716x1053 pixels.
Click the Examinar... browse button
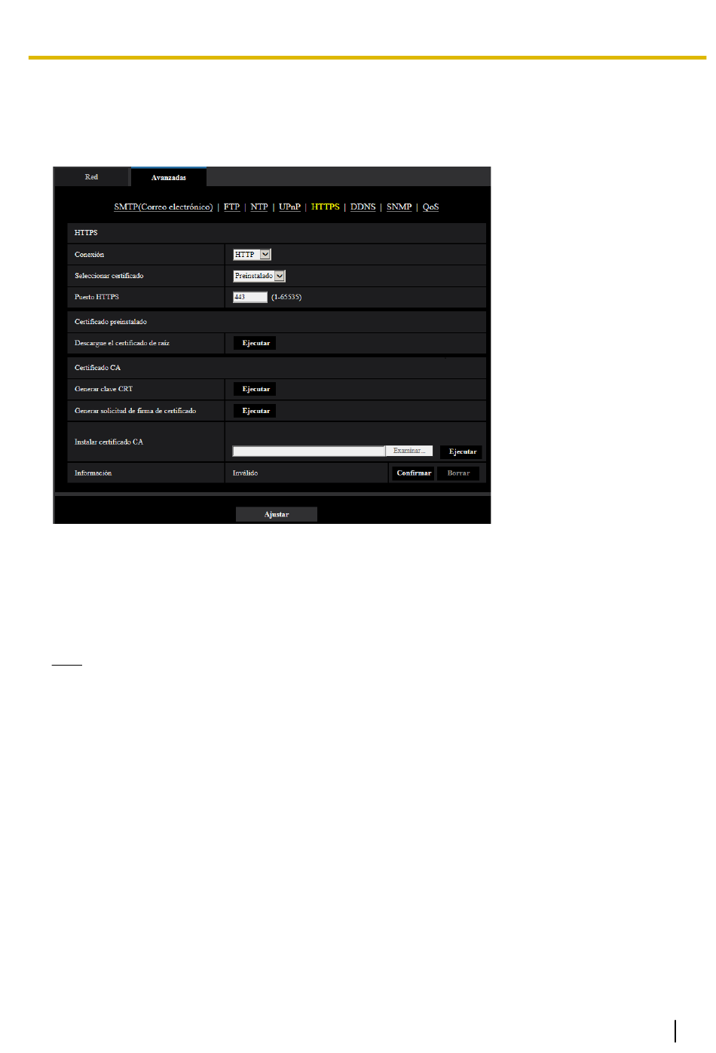coord(409,451)
